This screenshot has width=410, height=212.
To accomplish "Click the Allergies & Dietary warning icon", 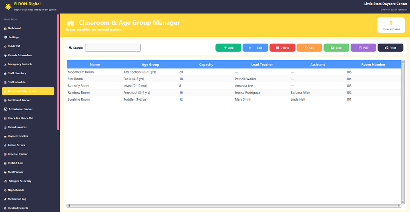I will point(6,181).
